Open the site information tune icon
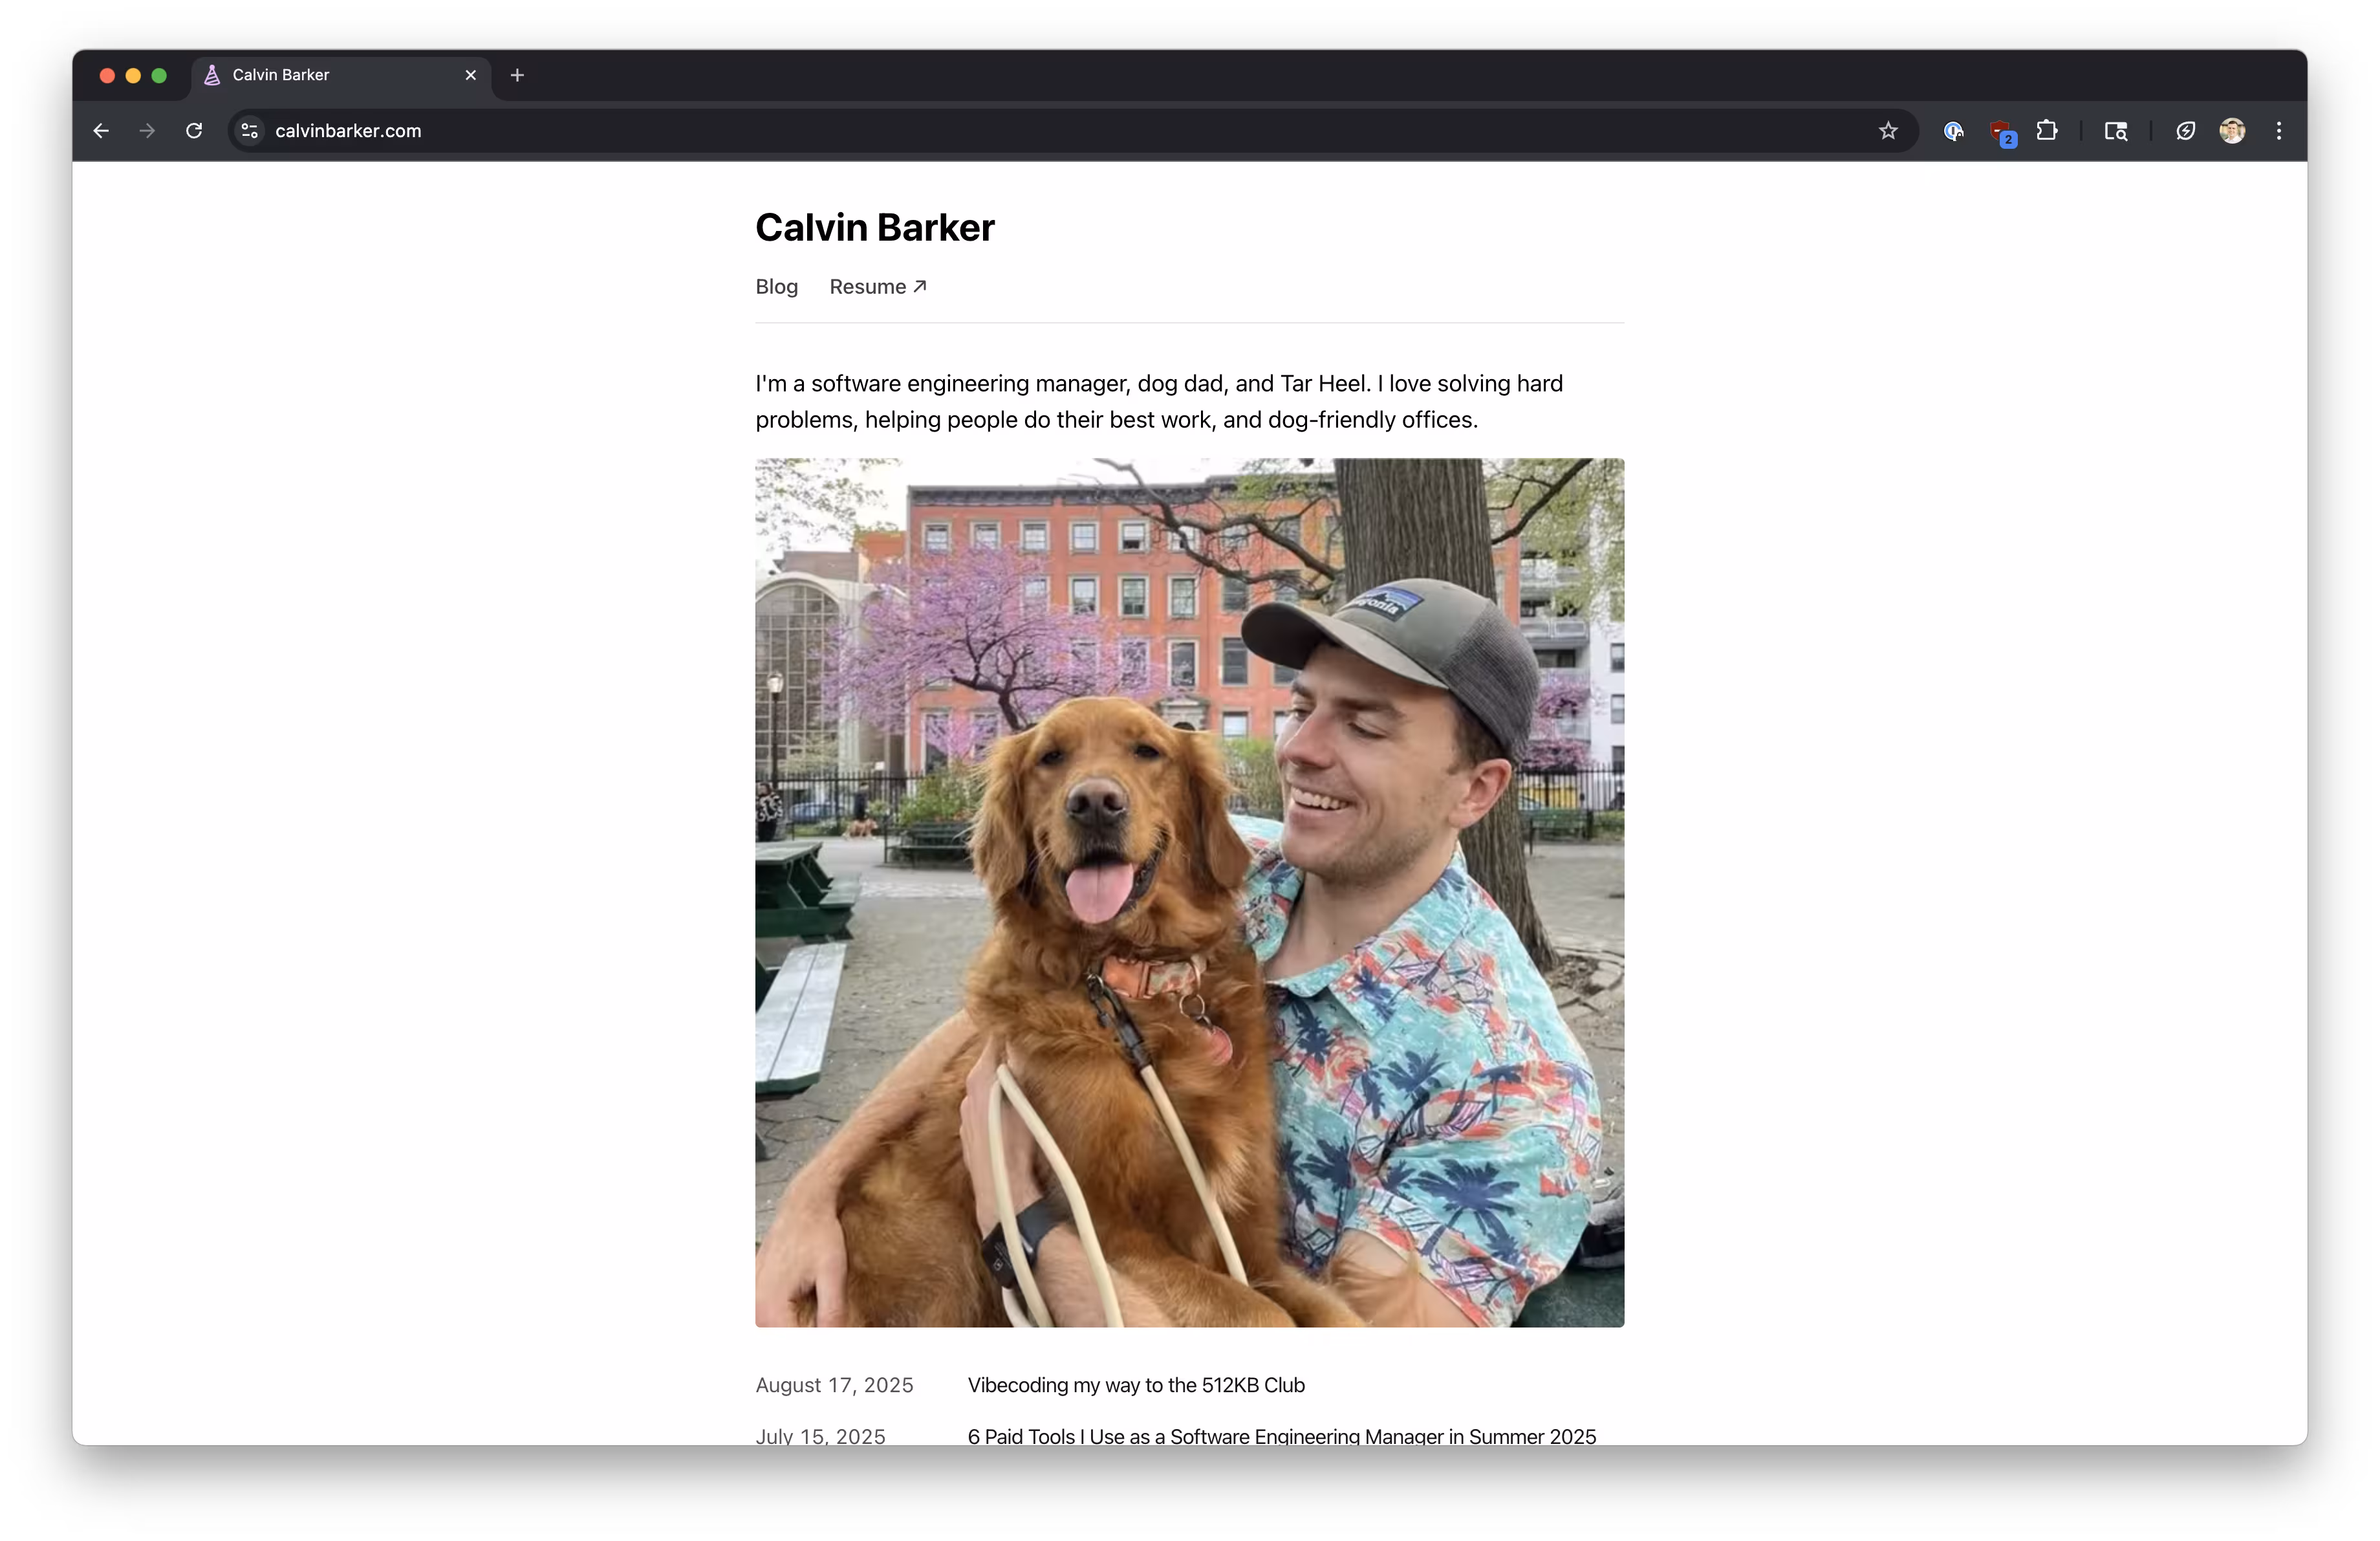This screenshot has height=1541, width=2380. 248,130
